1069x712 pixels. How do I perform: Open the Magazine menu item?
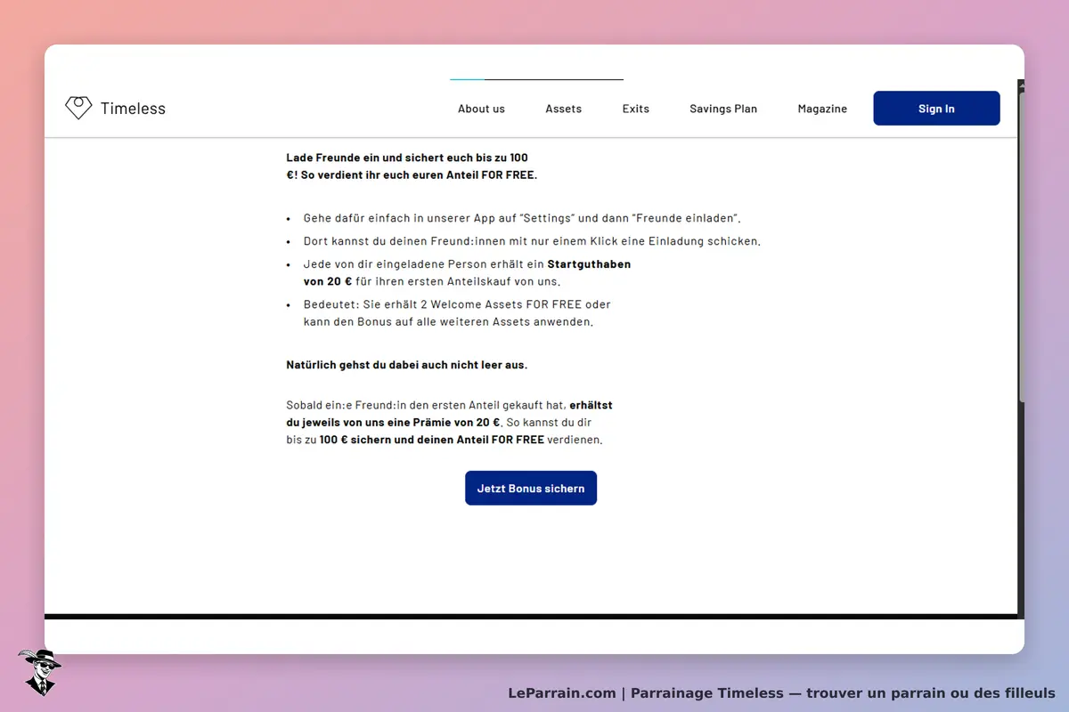point(822,109)
